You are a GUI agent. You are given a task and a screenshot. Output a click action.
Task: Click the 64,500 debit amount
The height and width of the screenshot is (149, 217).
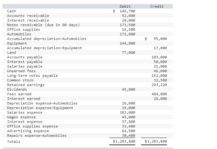click(128, 131)
